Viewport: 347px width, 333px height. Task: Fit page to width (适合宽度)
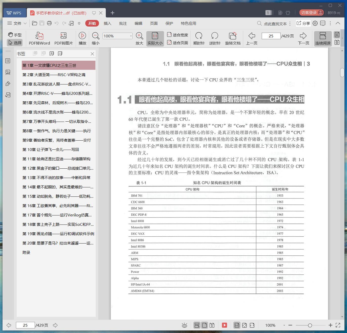[178, 35]
